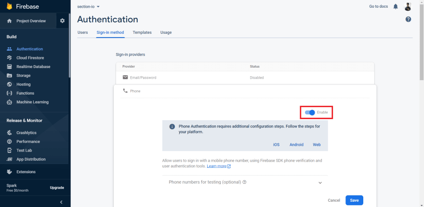Open notifications bell icon
Screen dimensions: 424x207
coord(396,6)
